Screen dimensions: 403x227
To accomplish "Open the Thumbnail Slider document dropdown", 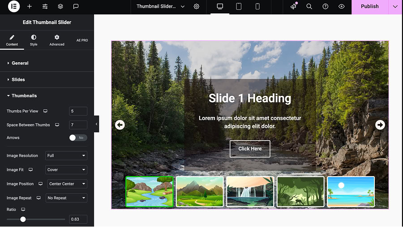I will coord(160,6).
